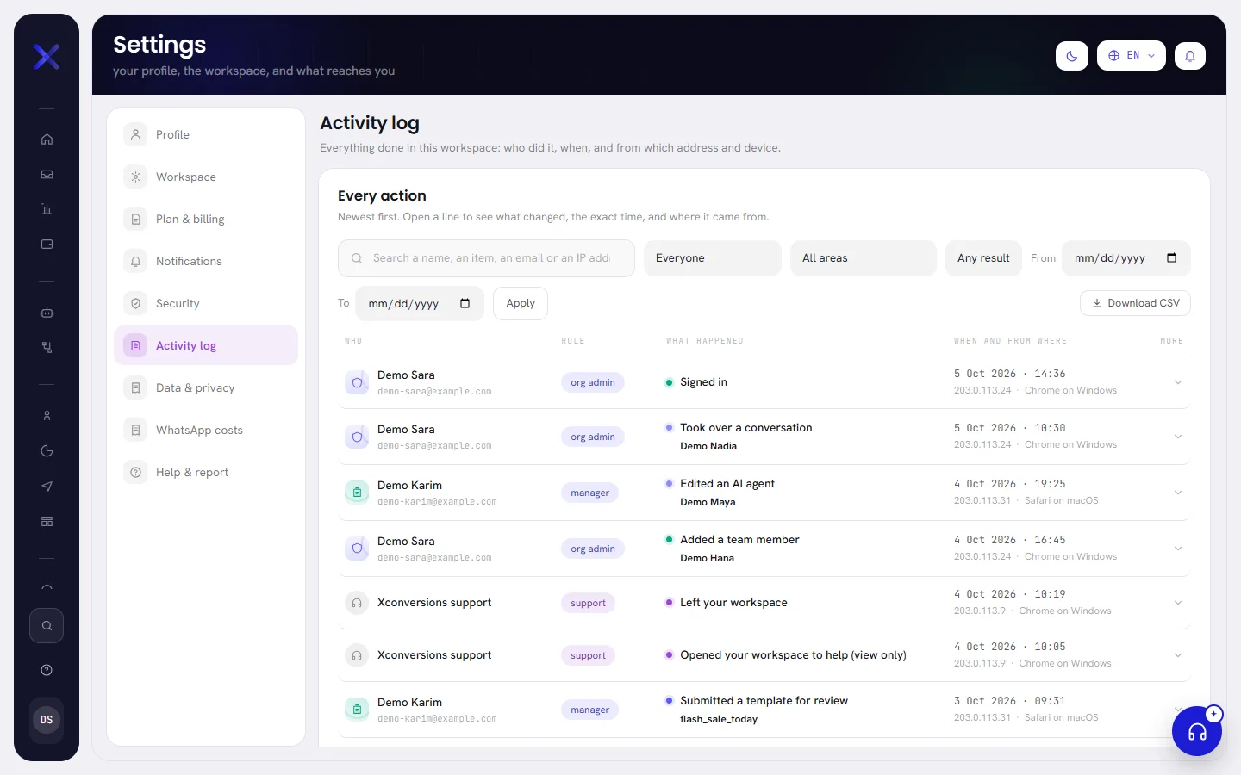
Task: Expand the Added a team member row
Action: [x=1178, y=549]
